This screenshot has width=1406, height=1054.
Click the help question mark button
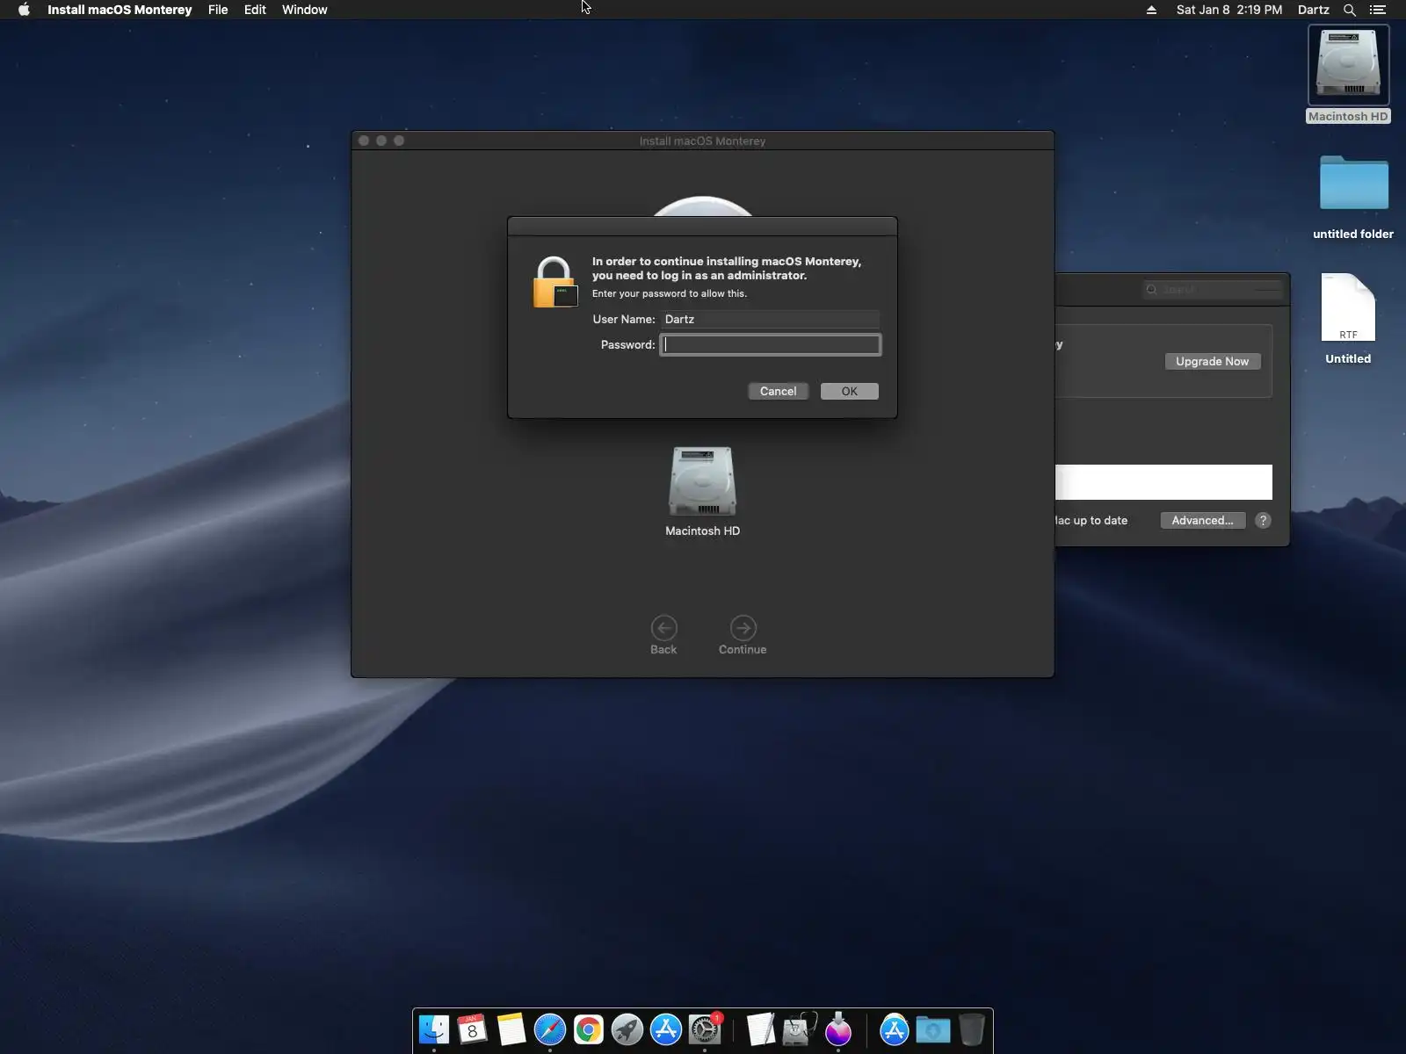pyautogui.click(x=1263, y=520)
